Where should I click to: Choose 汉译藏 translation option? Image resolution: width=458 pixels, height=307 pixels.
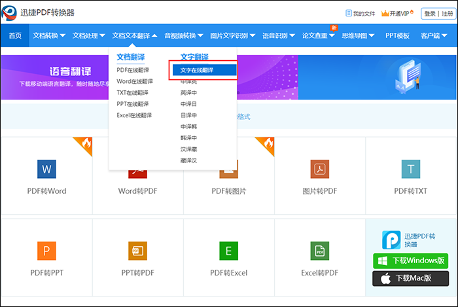click(x=188, y=149)
